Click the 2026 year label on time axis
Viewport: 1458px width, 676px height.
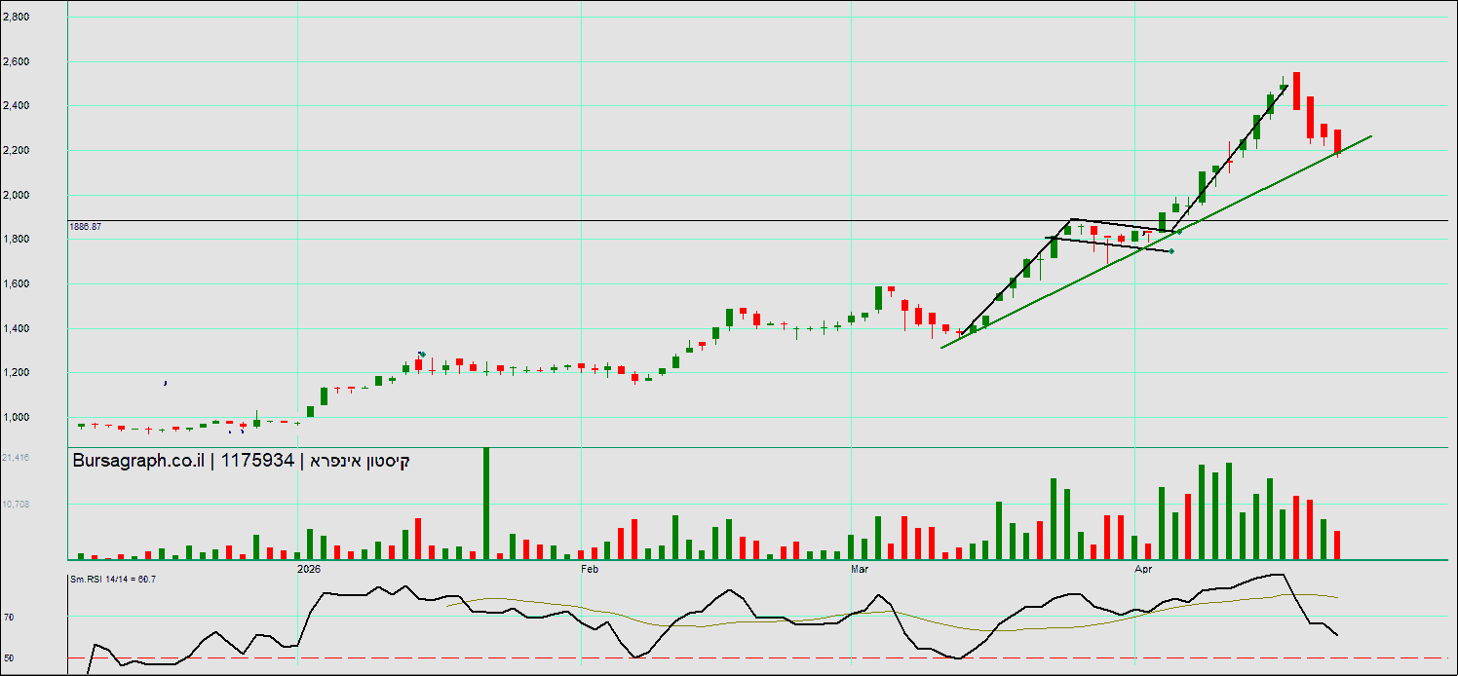(309, 567)
